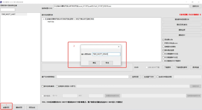Click the 下载脚本 button
The width and height of the screenshot is (202, 110).
[x=167, y=67]
